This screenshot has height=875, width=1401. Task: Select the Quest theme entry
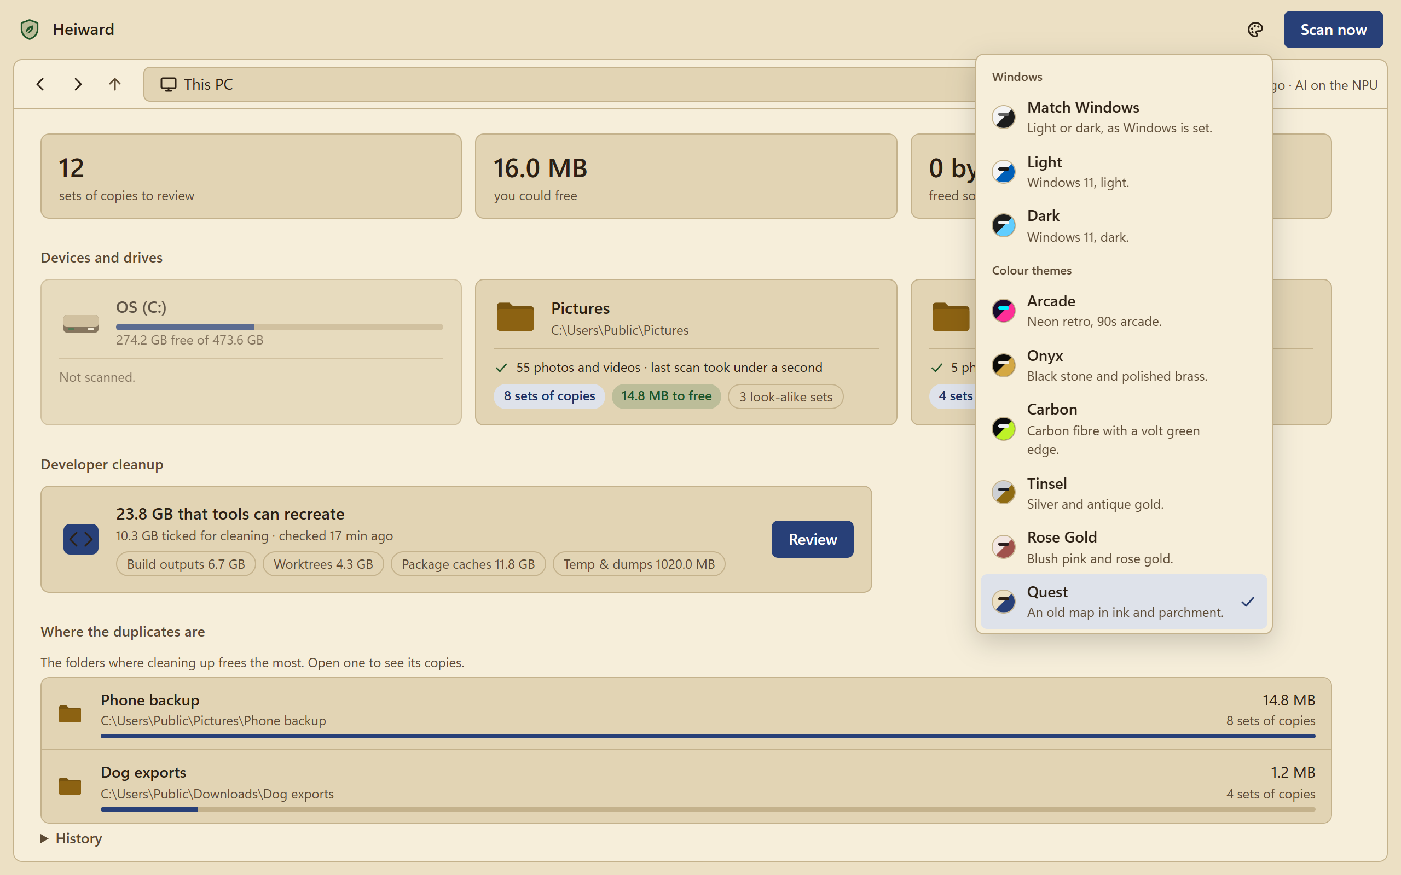click(x=1123, y=602)
